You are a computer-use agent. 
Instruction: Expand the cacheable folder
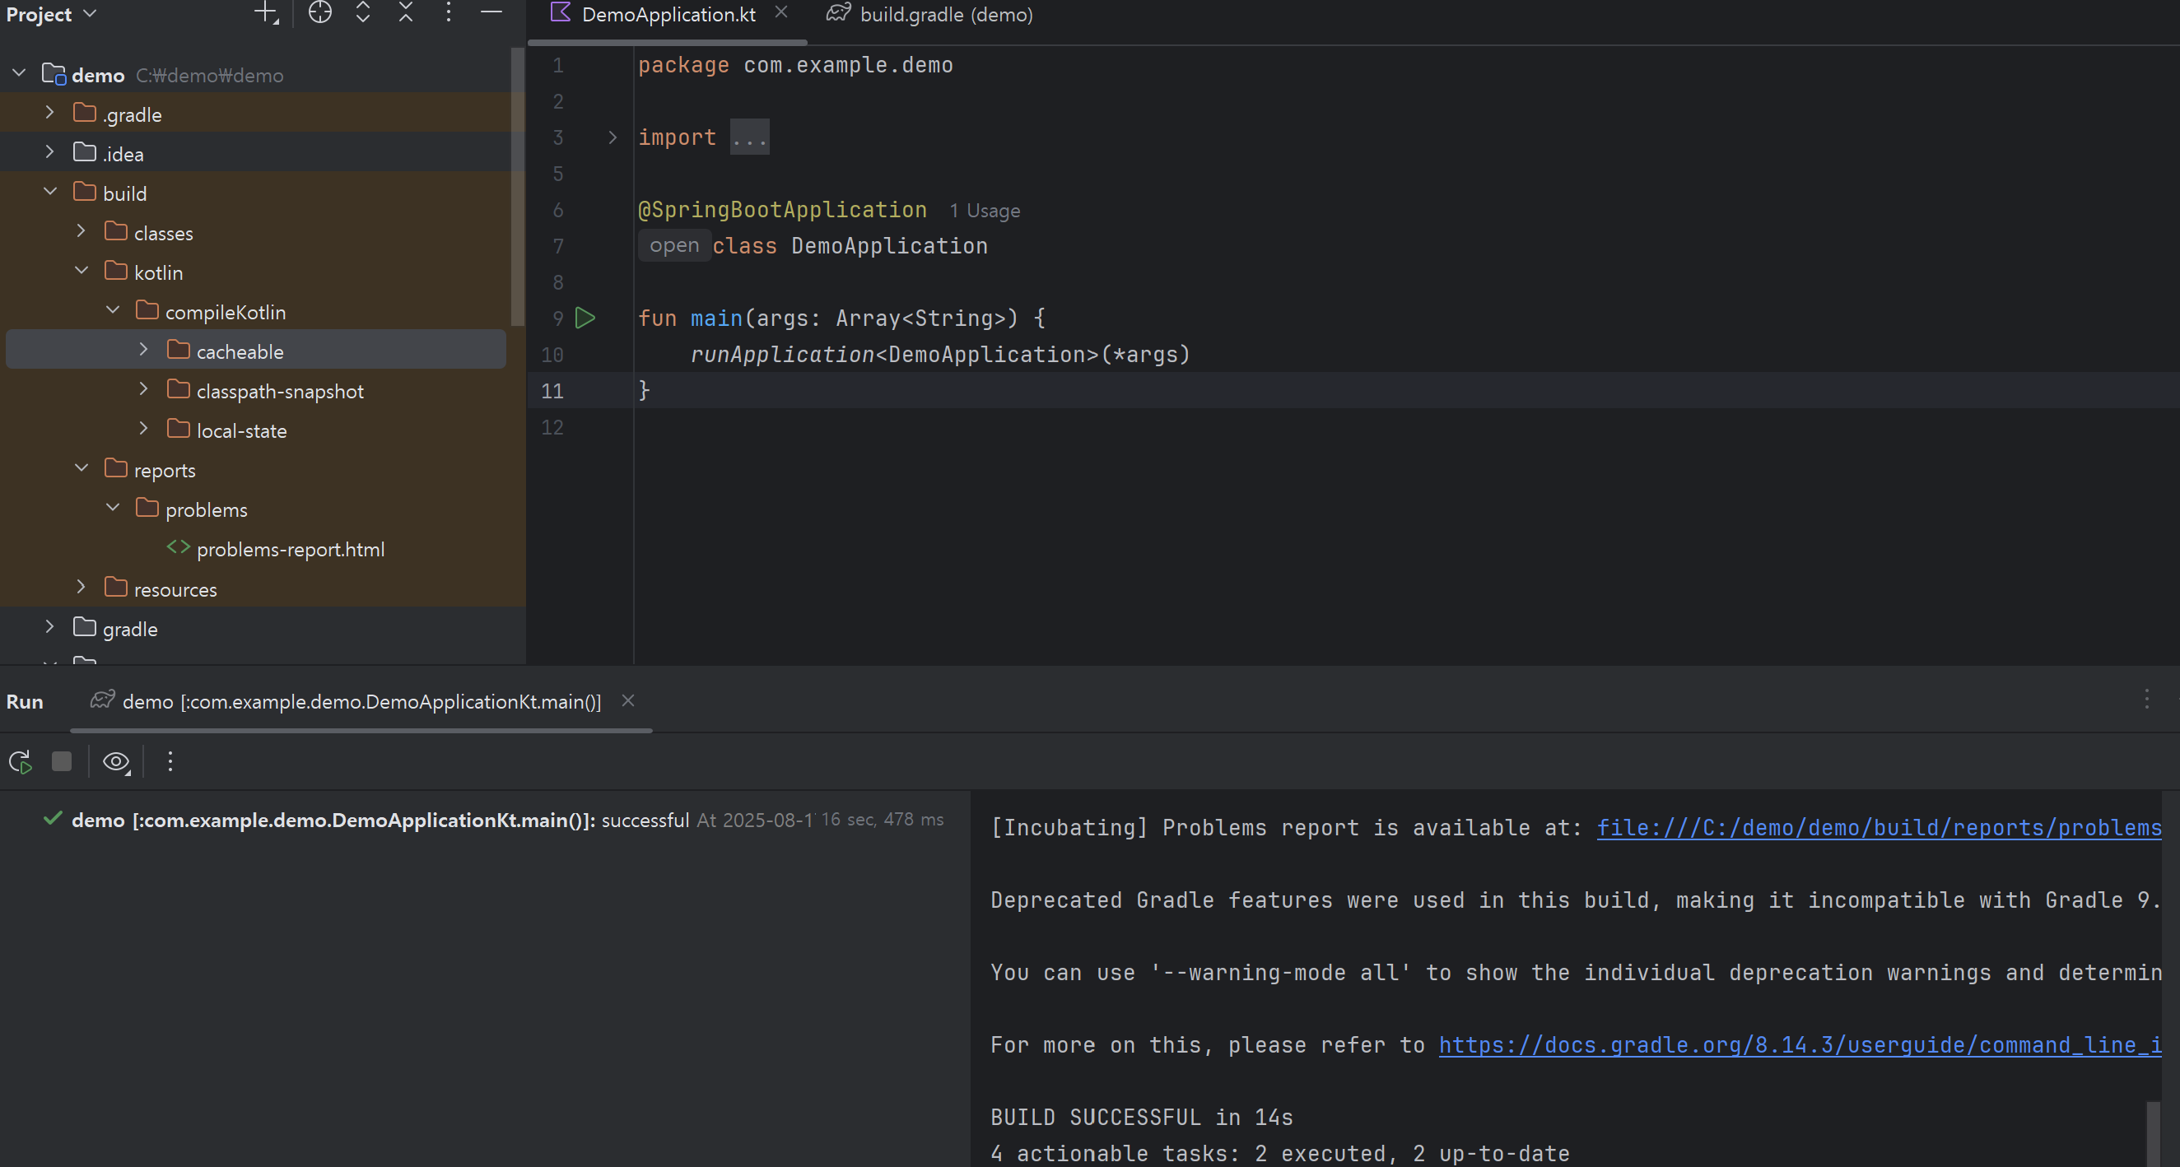click(x=144, y=350)
